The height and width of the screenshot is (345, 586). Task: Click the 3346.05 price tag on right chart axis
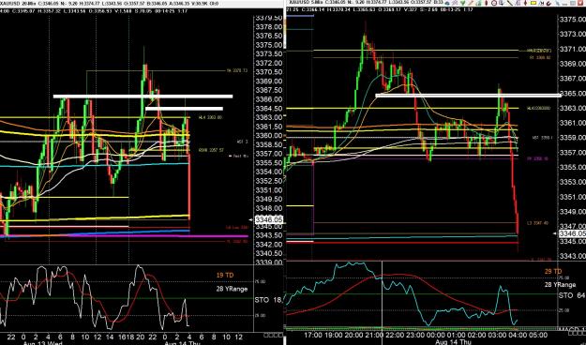click(x=572, y=233)
